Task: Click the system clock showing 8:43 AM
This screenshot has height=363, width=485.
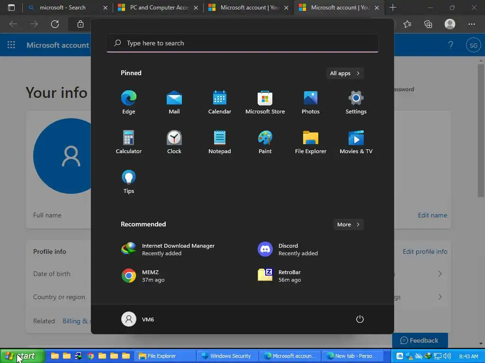Action: [468, 356]
